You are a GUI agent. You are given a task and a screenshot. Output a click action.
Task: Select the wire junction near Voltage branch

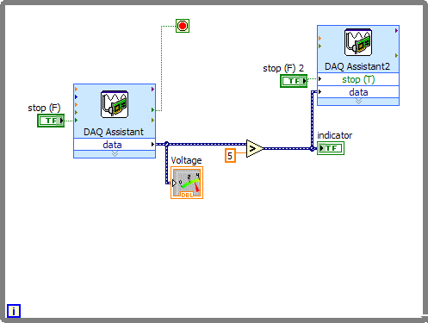click(x=166, y=144)
